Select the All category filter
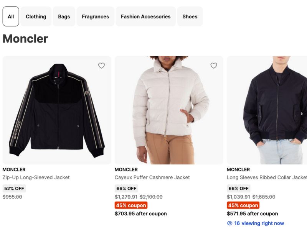This screenshot has height=230, width=307. 10,16
